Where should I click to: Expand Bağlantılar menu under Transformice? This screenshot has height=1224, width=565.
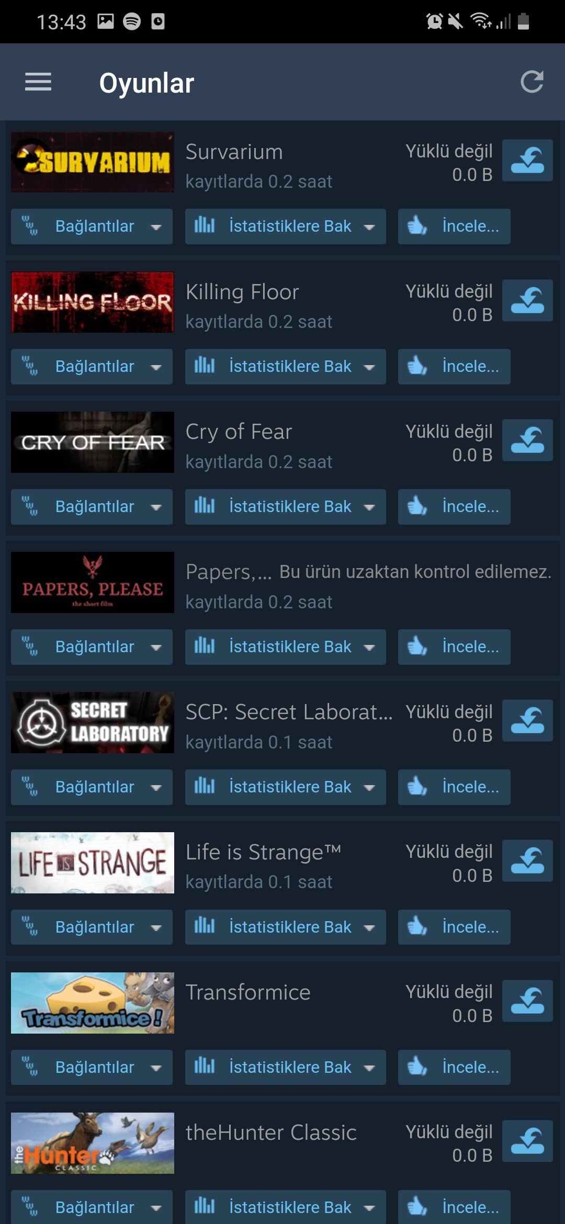pos(92,1067)
